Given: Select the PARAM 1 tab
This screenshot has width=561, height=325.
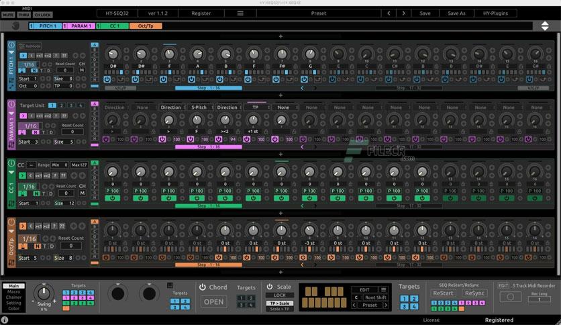Looking at the screenshot, I should (79, 26).
